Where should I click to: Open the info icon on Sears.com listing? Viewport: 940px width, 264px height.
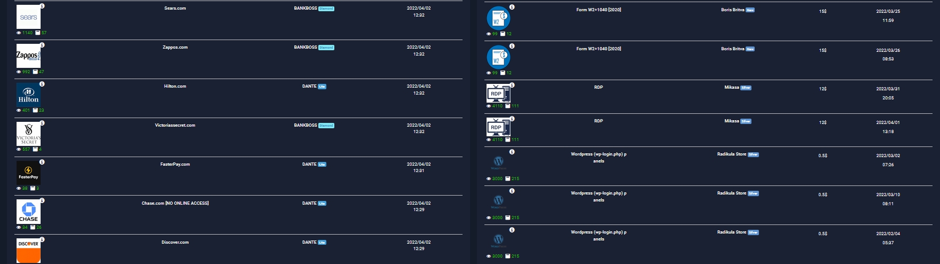pyautogui.click(x=42, y=6)
